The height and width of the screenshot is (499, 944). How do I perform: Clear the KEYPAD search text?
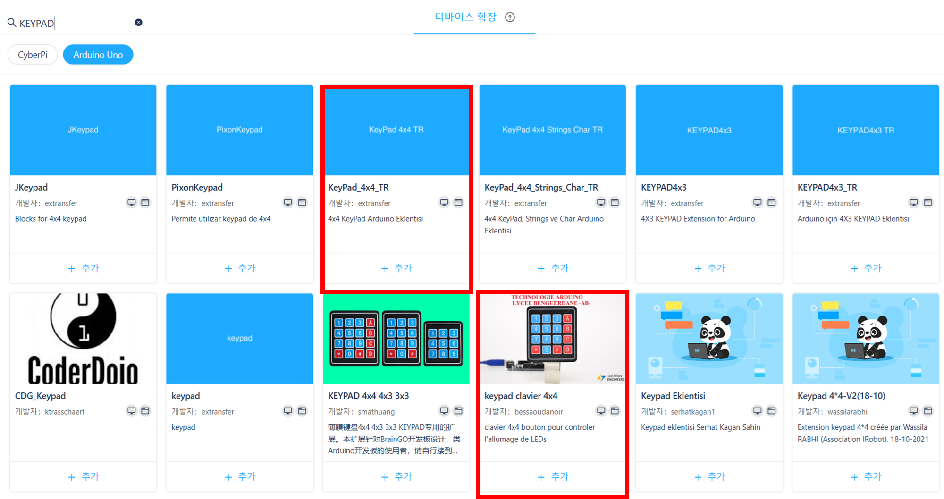coord(138,22)
